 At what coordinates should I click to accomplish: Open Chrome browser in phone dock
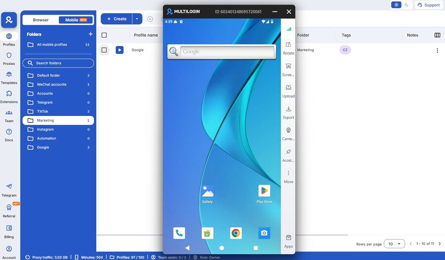pyautogui.click(x=236, y=233)
